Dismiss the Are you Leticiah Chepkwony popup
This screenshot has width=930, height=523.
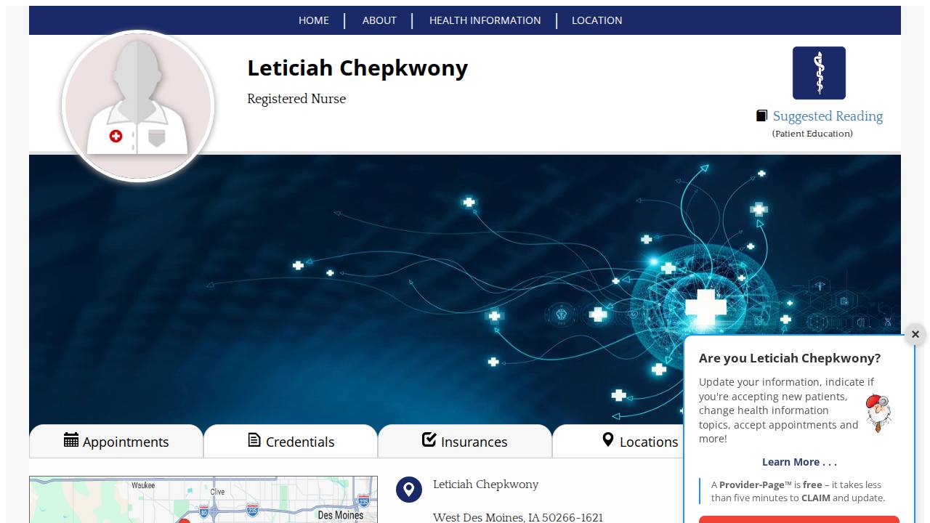pos(915,334)
